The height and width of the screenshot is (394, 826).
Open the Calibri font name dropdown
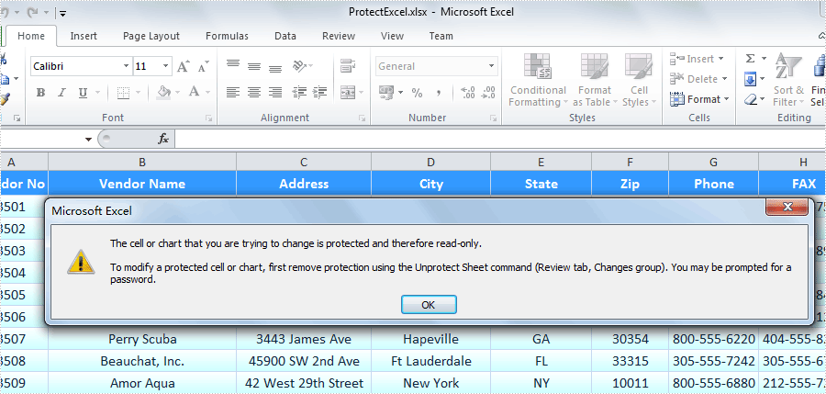click(126, 66)
